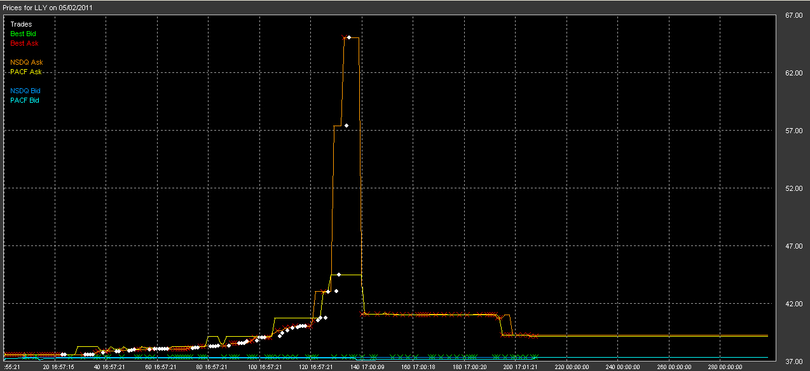Click the 42.00 price axis label

793,304
